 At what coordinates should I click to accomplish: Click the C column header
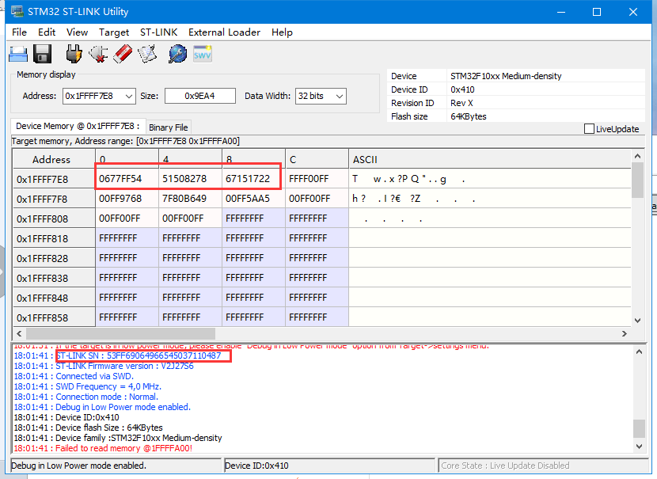coord(317,159)
